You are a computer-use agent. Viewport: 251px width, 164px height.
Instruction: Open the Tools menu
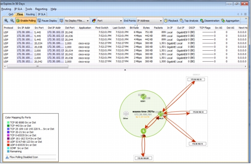(29, 9)
